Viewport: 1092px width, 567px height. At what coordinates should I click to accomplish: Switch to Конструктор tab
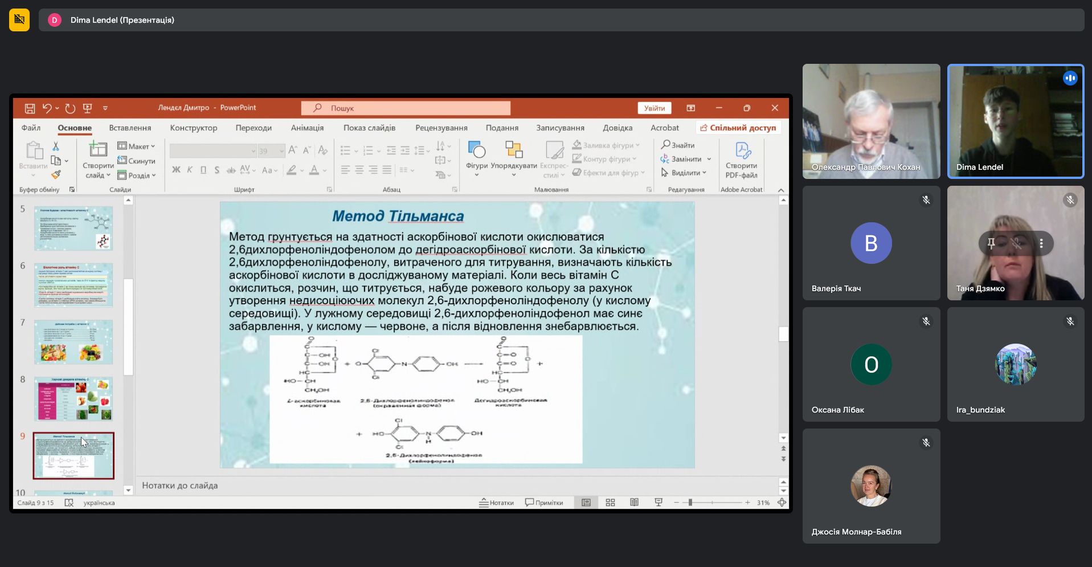coord(194,128)
